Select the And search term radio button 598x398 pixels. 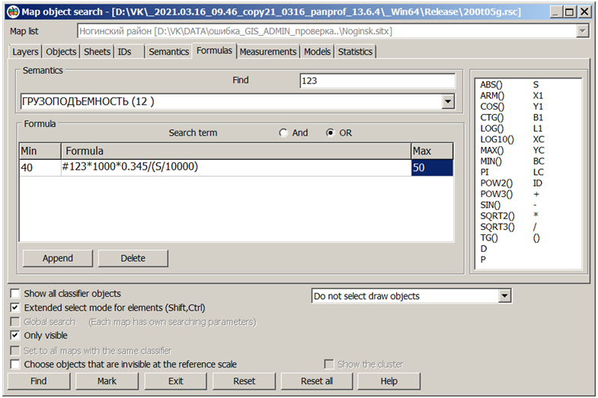[x=283, y=133]
